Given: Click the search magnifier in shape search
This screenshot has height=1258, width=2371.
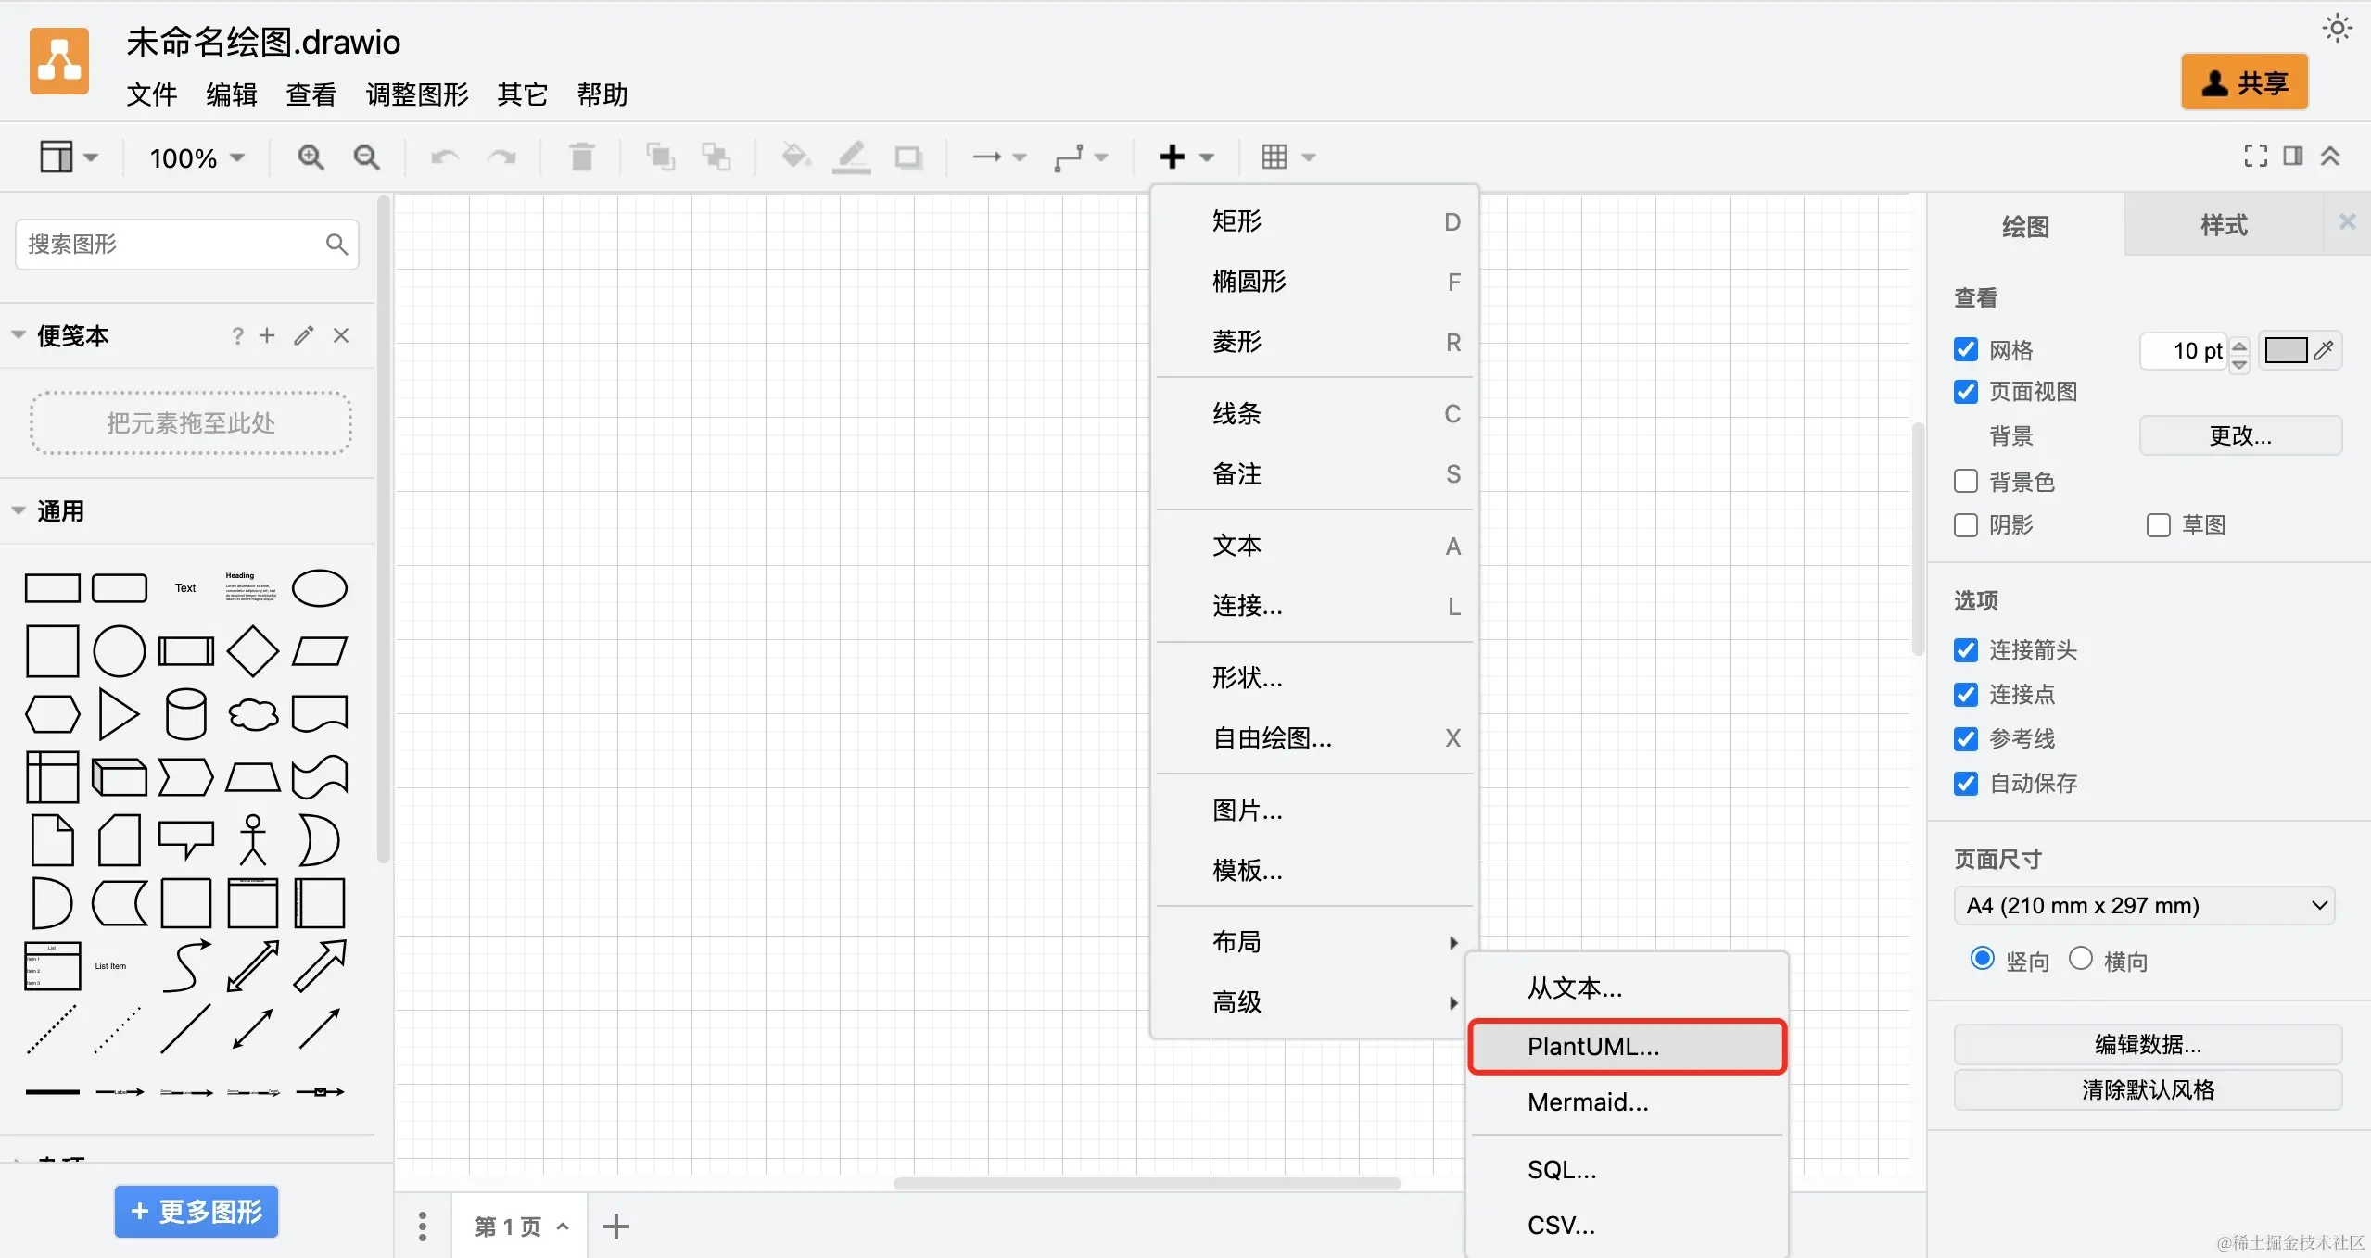Looking at the screenshot, I should 336,245.
